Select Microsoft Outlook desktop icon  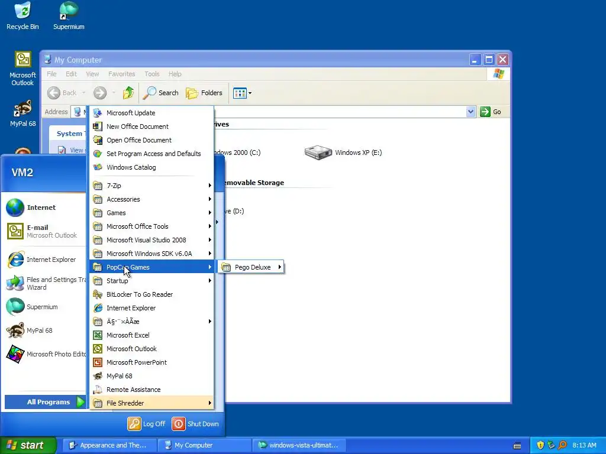22,69
